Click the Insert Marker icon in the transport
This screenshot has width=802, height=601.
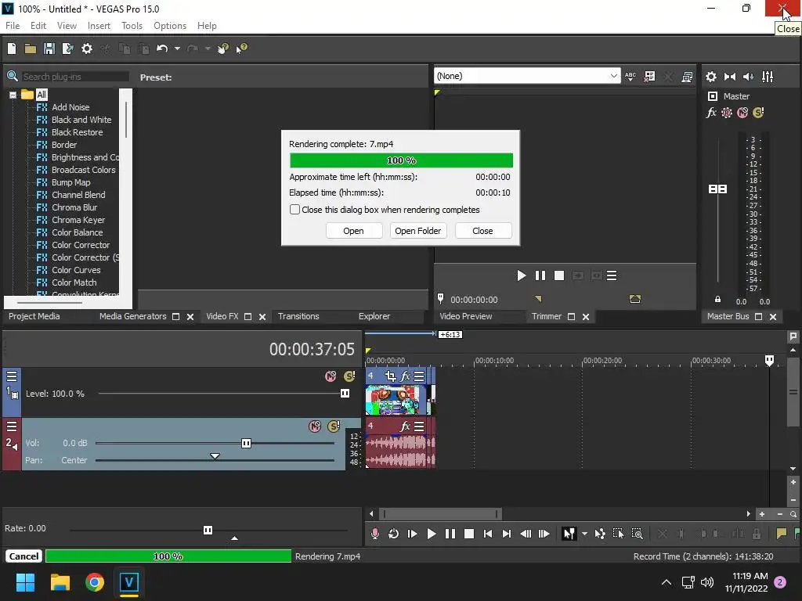pos(782,534)
